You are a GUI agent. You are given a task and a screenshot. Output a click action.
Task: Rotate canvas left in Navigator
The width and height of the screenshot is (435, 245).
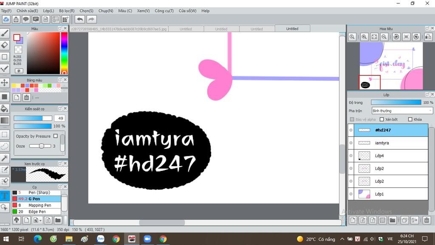point(396,37)
